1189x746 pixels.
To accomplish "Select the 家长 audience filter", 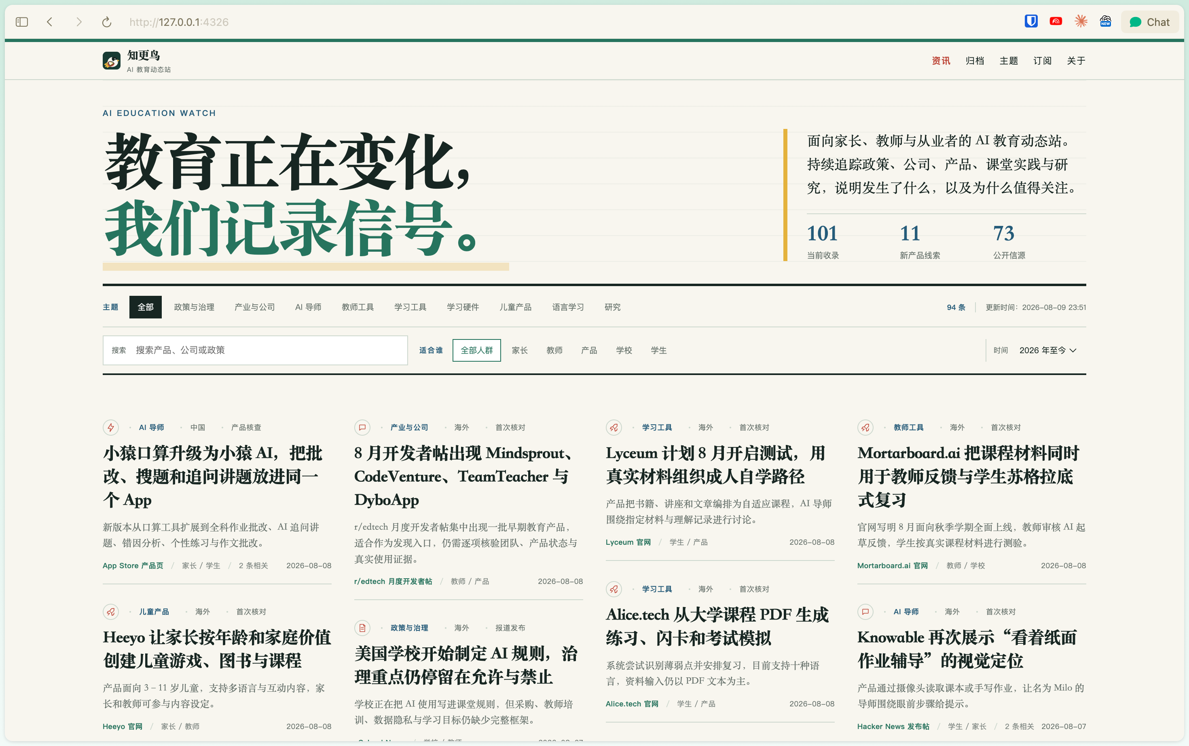I will coord(519,350).
